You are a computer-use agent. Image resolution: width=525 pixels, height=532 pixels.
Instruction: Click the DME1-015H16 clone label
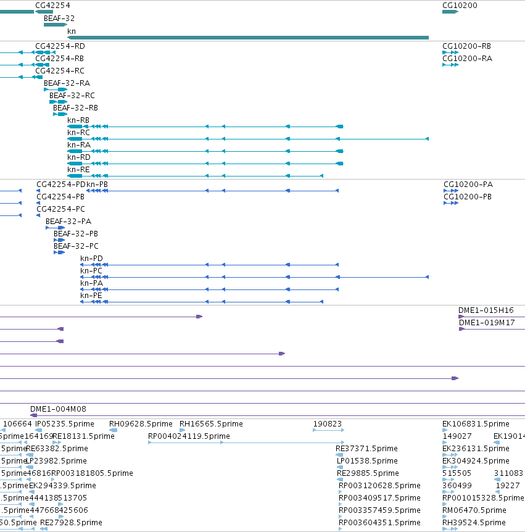(486, 310)
